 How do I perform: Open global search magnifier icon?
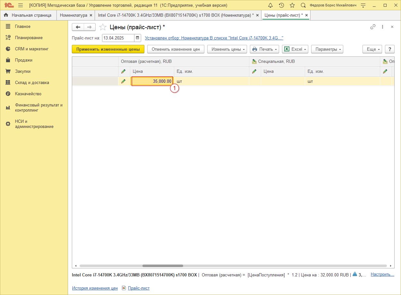pyautogui.click(x=303, y=5)
